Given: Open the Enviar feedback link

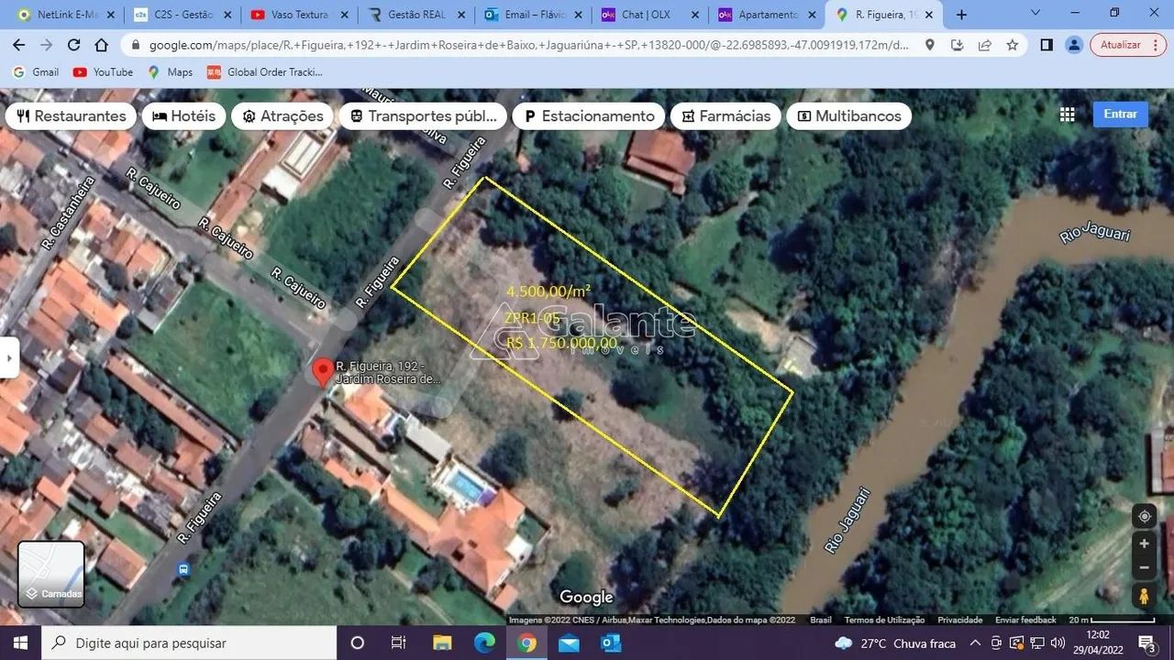Looking at the screenshot, I should (1025, 621).
